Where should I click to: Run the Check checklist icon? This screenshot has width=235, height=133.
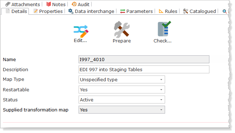164,29
